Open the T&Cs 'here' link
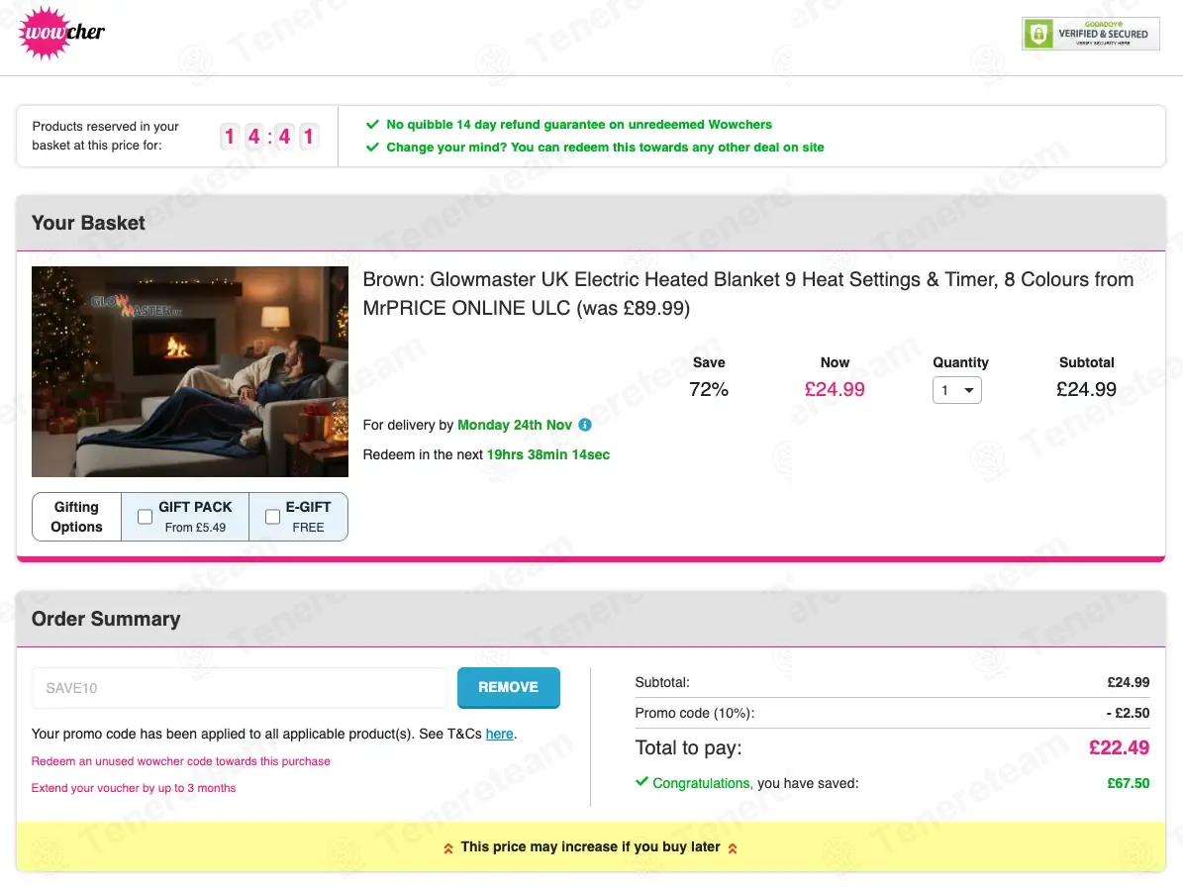This screenshot has height=890, width=1183. click(x=499, y=734)
